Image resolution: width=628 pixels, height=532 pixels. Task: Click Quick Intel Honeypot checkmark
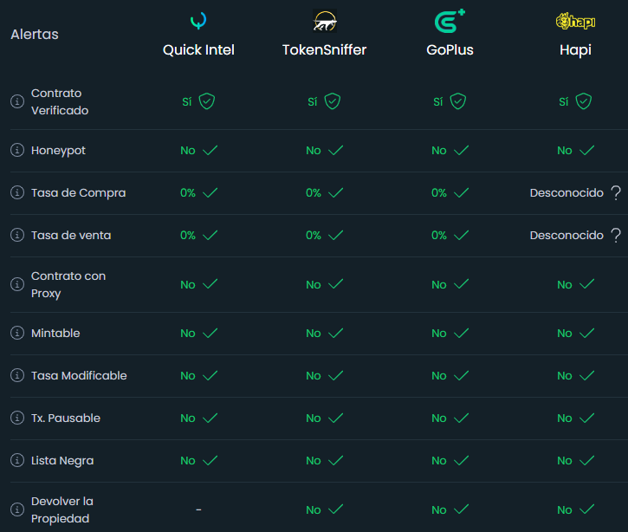click(210, 150)
